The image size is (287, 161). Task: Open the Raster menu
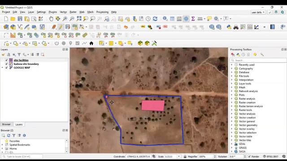tap(73, 12)
